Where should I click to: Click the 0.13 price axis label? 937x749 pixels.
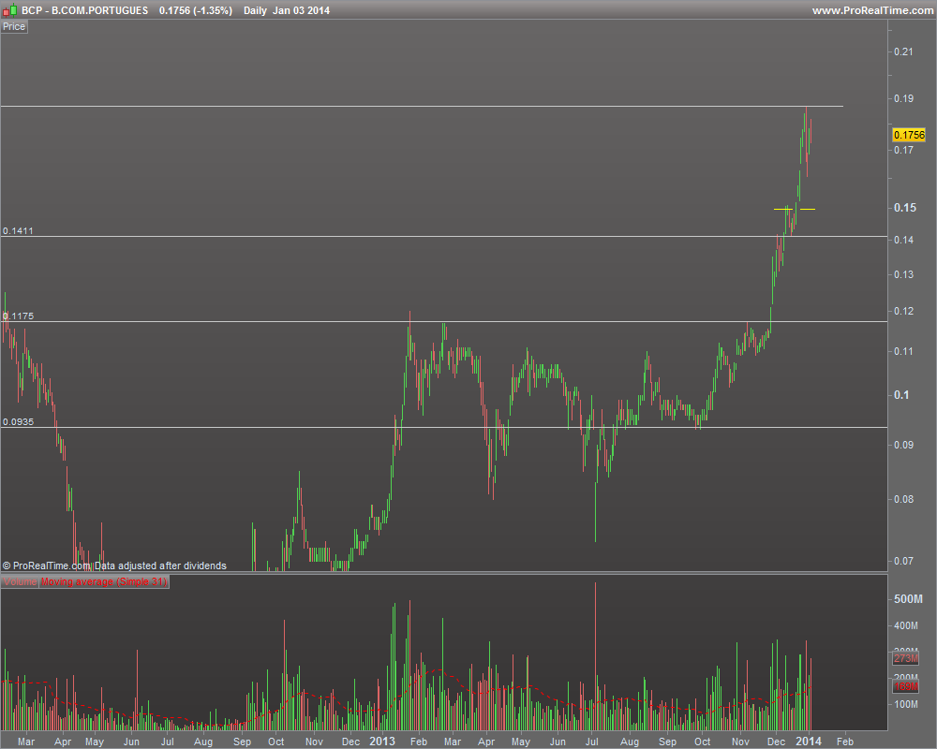(903, 274)
